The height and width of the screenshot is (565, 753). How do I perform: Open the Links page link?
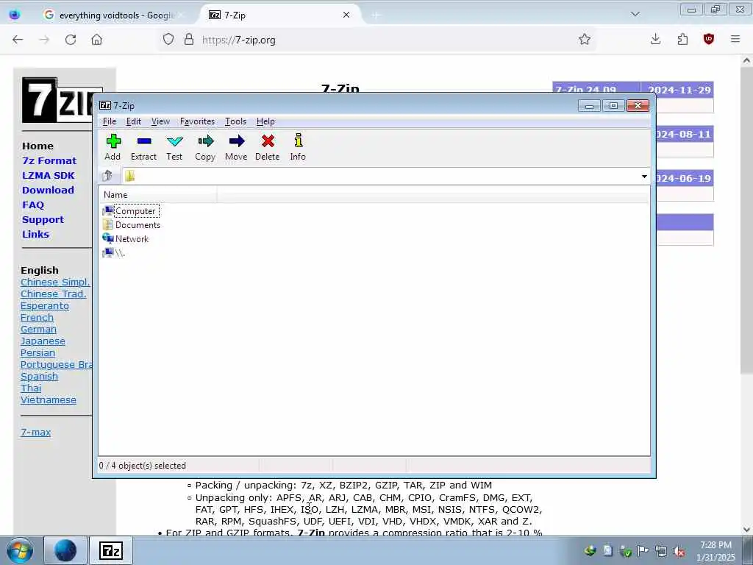35,235
